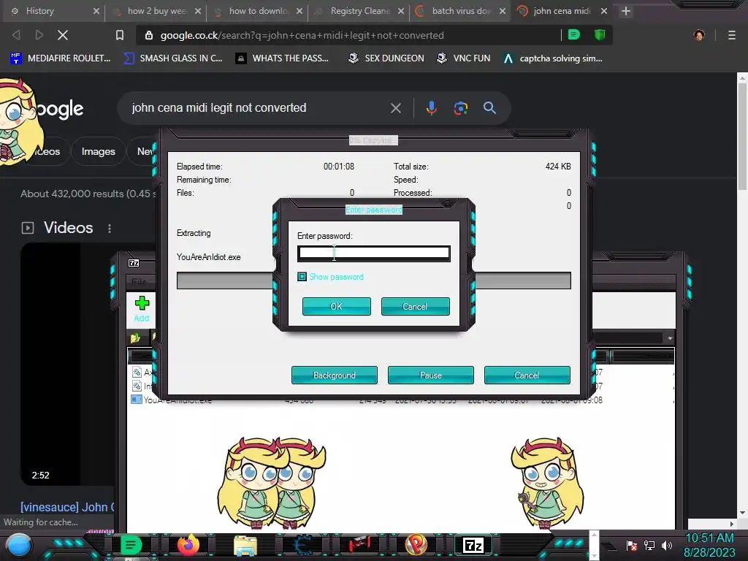Bookmark this page with the bookmark icon

(120, 35)
